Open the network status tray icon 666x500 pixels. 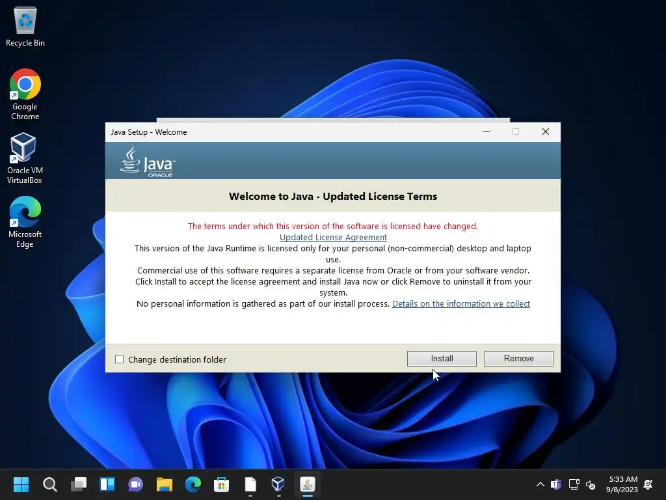pos(574,484)
